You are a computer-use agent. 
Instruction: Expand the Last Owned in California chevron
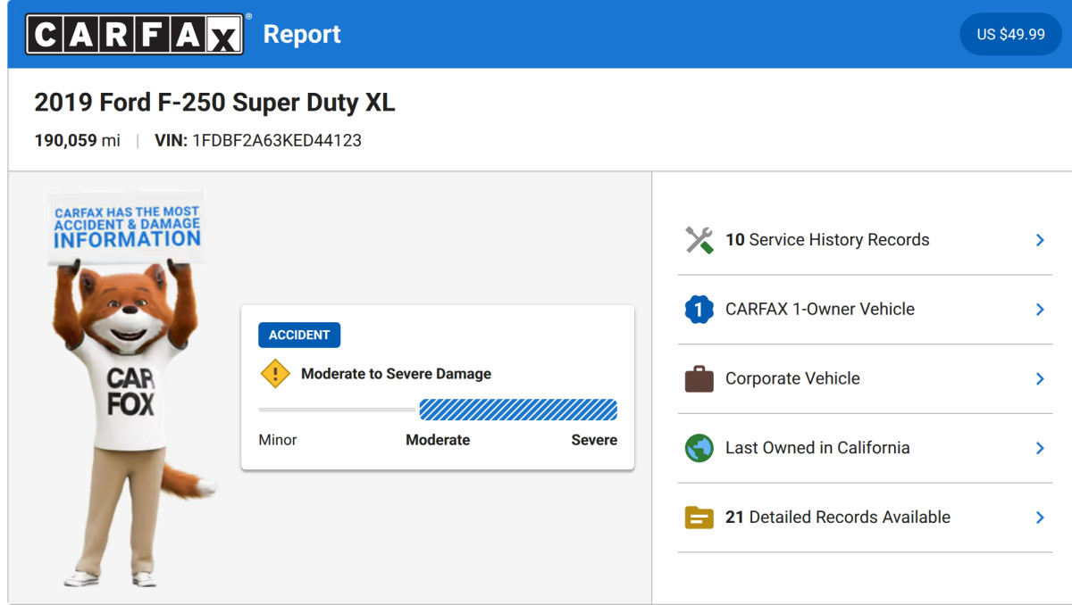1040,448
